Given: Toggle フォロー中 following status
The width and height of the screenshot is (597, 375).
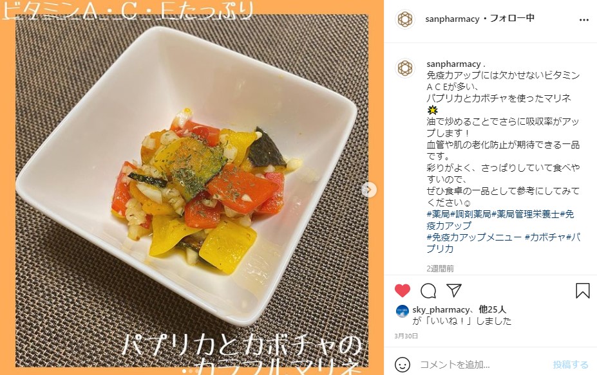Looking at the screenshot, I should (x=512, y=18).
